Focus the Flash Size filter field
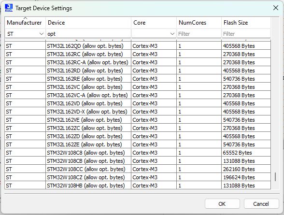 click(x=246, y=34)
